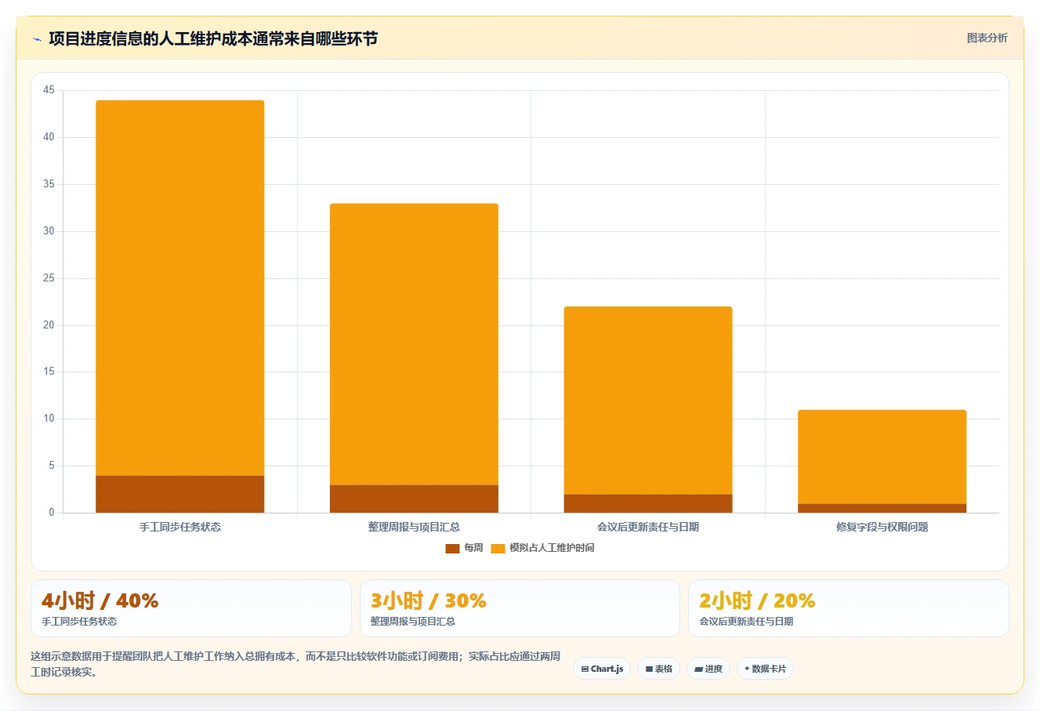
Task: Toggle the 每周 legend swatch
Action: coord(452,549)
